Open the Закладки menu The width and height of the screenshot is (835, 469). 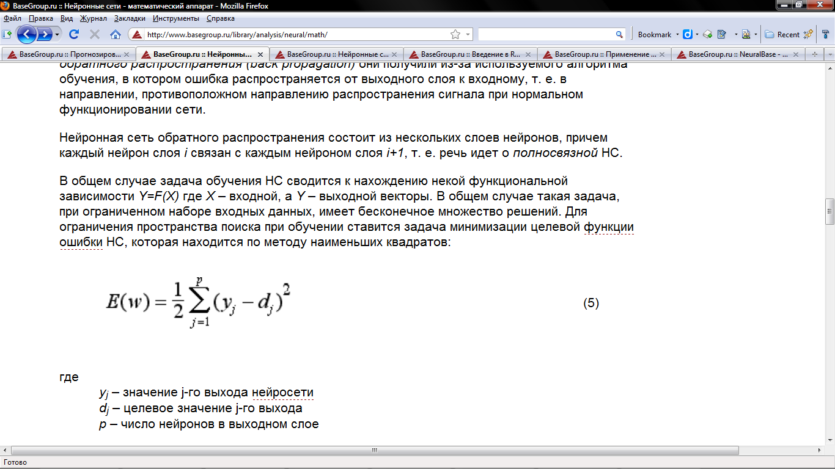(130, 18)
